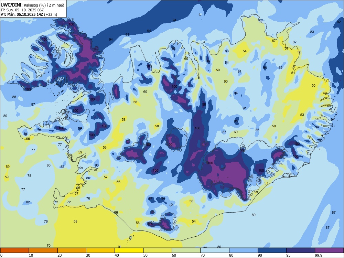Click the '55' humidity value on the map
The width and height of the screenshot is (344, 258).
pyautogui.click(x=28, y=139)
